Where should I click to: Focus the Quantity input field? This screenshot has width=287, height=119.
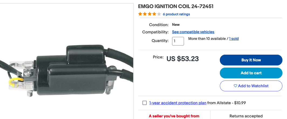pyautogui.click(x=178, y=41)
